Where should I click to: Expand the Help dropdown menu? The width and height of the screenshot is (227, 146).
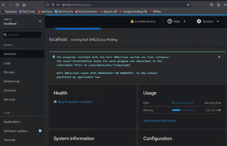(177, 21)
